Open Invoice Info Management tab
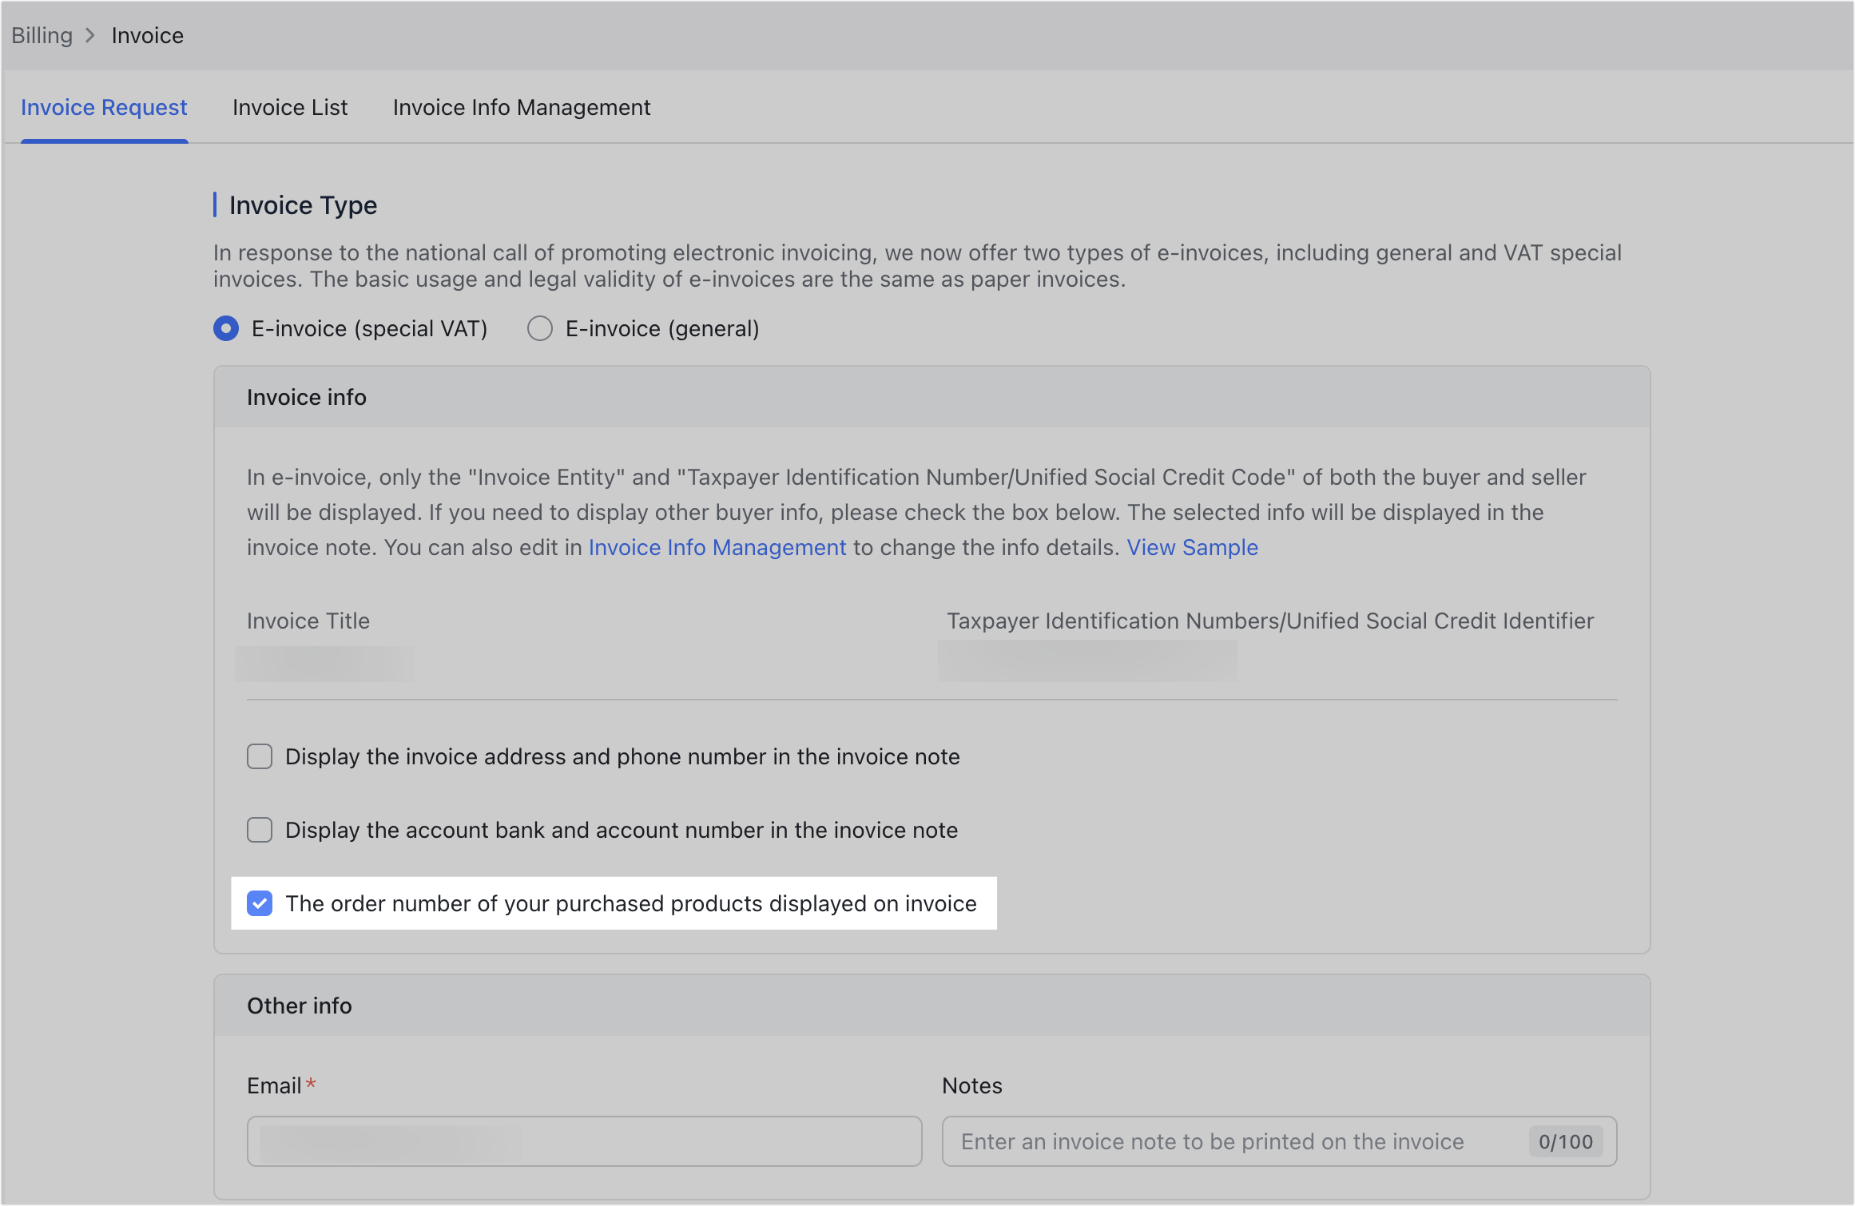Image resolution: width=1855 pixels, height=1206 pixels. click(x=522, y=107)
